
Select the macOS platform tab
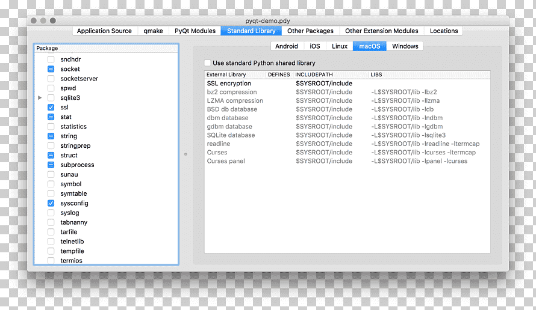(370, 46)
